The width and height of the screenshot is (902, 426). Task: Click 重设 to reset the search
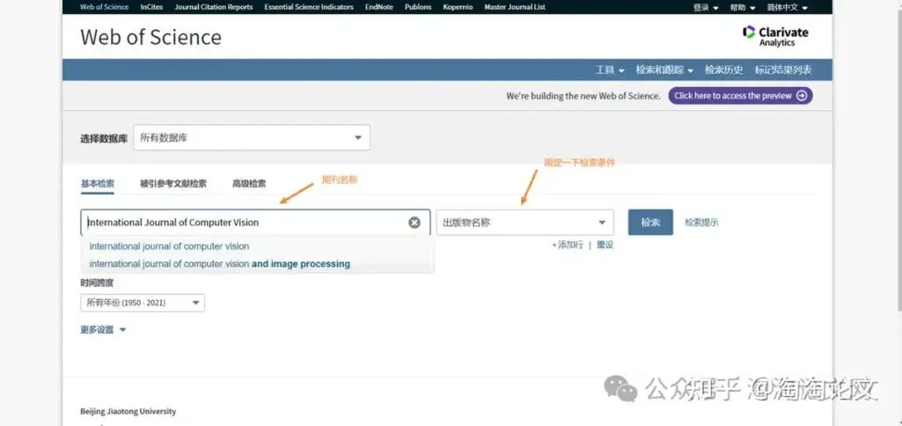pyautogui.click(x=605, y=245)
